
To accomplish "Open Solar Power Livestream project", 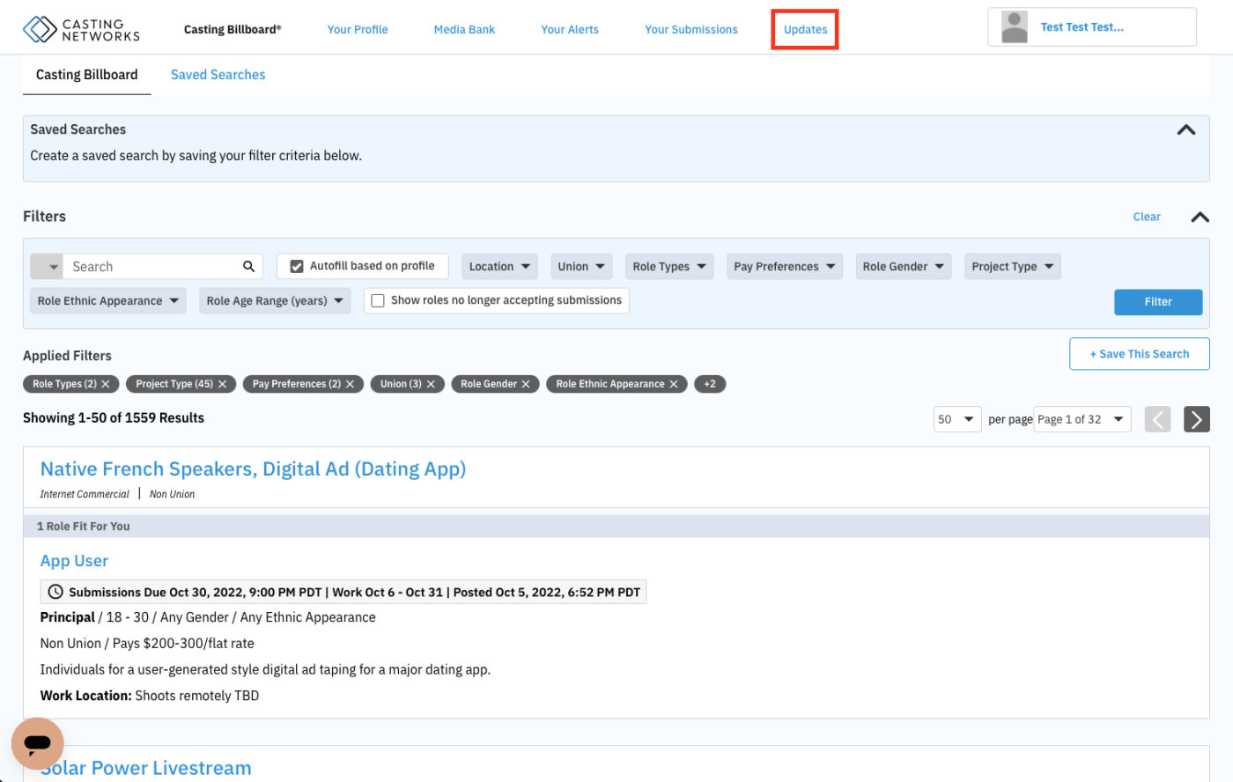I will point(145,768).
